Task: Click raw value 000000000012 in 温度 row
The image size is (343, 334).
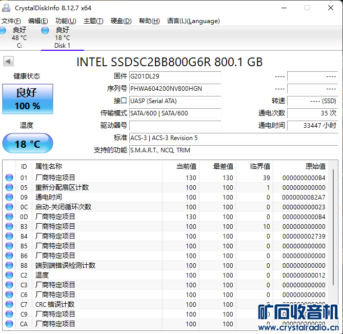Action: pyautogui.click(x=304, y=275)
